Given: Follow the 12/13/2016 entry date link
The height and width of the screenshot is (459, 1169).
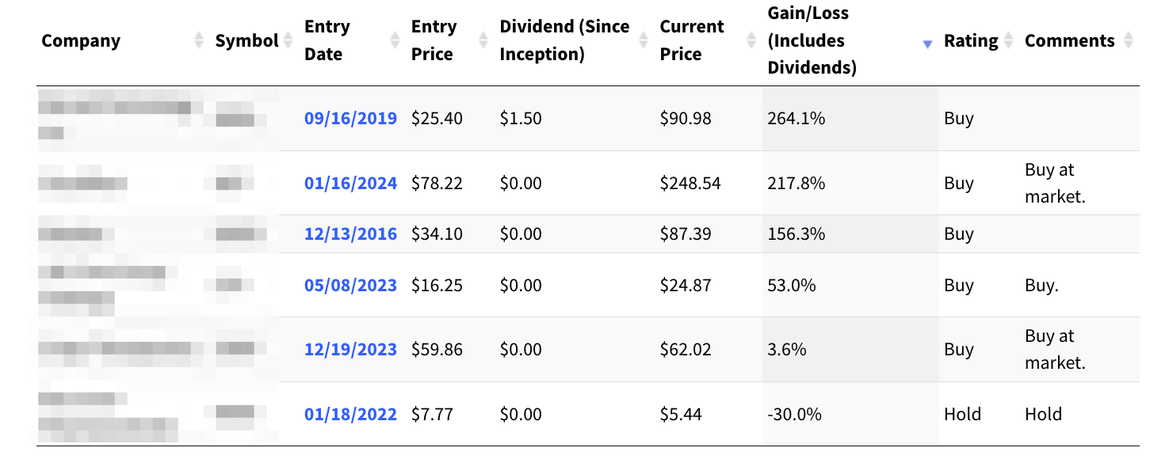Looking at the screenshot, I should 350,234.
